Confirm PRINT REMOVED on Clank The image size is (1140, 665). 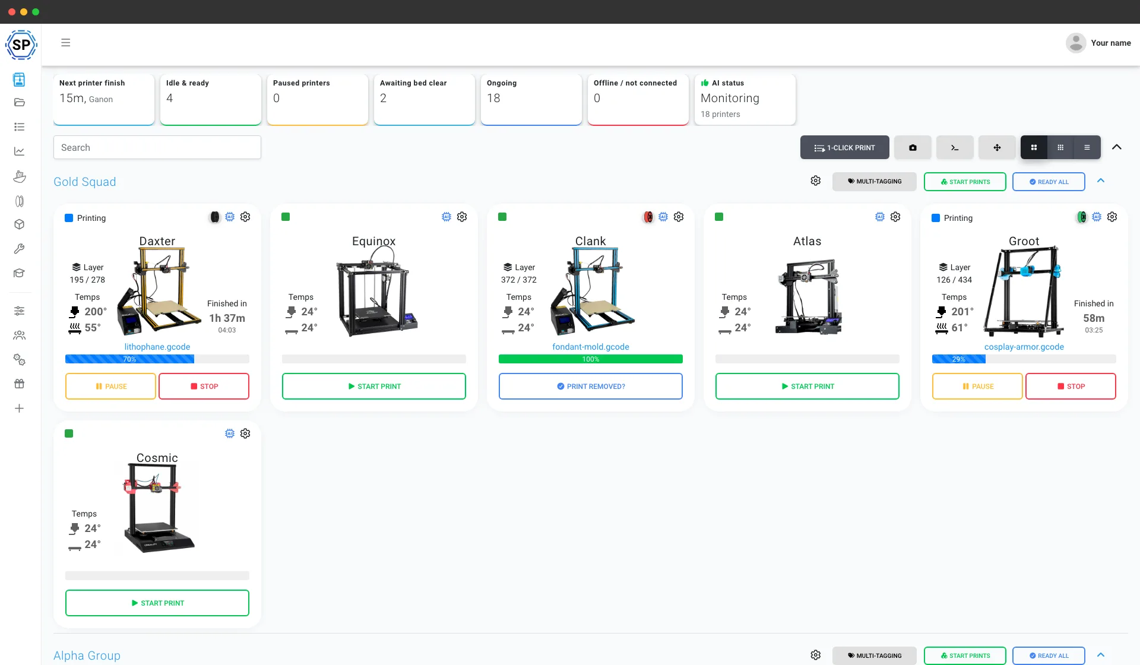pyautogui.click(x=591, y=386)
